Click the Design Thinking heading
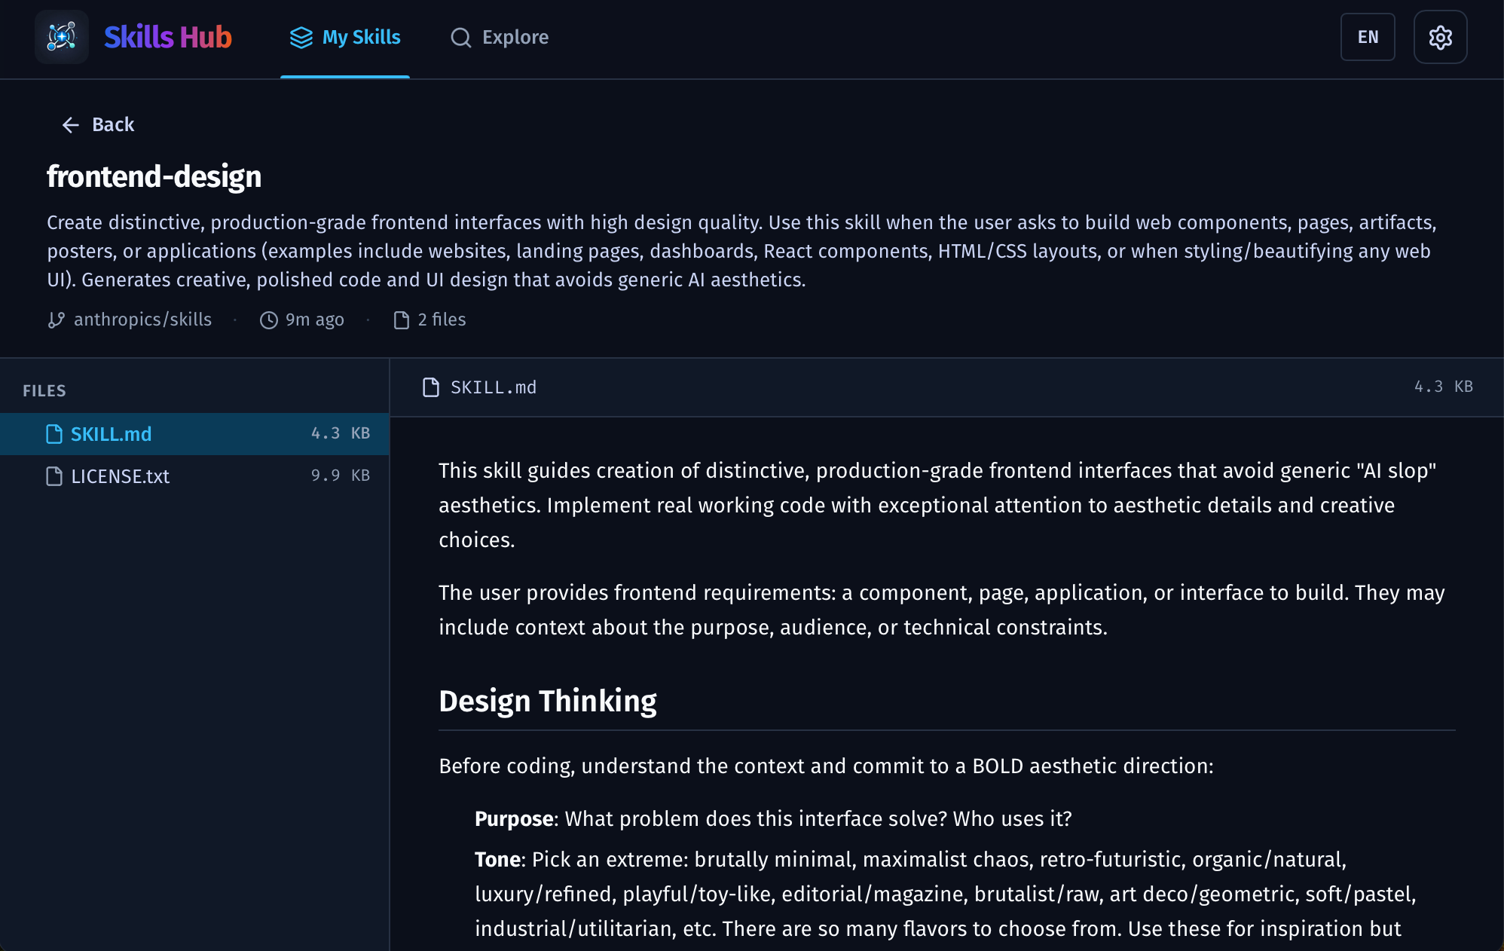Image resolution: width=1504 pixels, height=951 pixels. (x=547, y=701)
